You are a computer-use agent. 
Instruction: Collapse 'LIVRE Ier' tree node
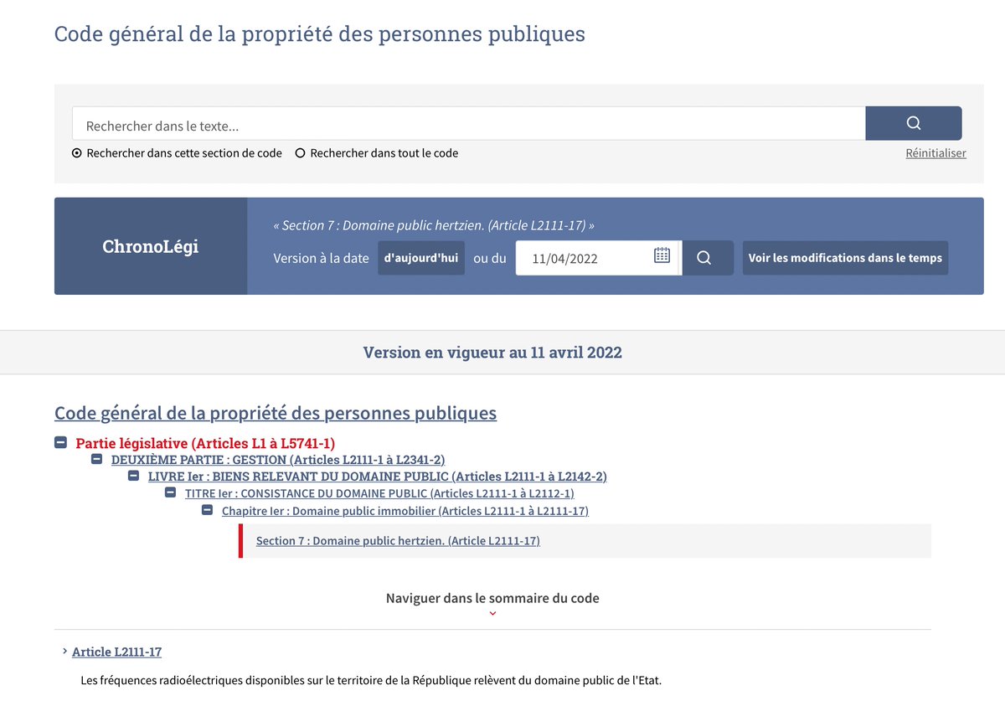point(134,476)
